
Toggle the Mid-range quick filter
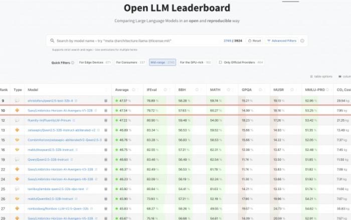[162, 62]
